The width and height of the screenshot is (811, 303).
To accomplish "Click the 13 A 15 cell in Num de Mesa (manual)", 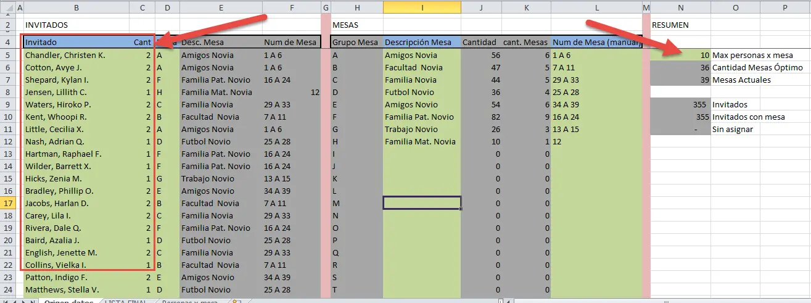I will (x=596, y=129).
